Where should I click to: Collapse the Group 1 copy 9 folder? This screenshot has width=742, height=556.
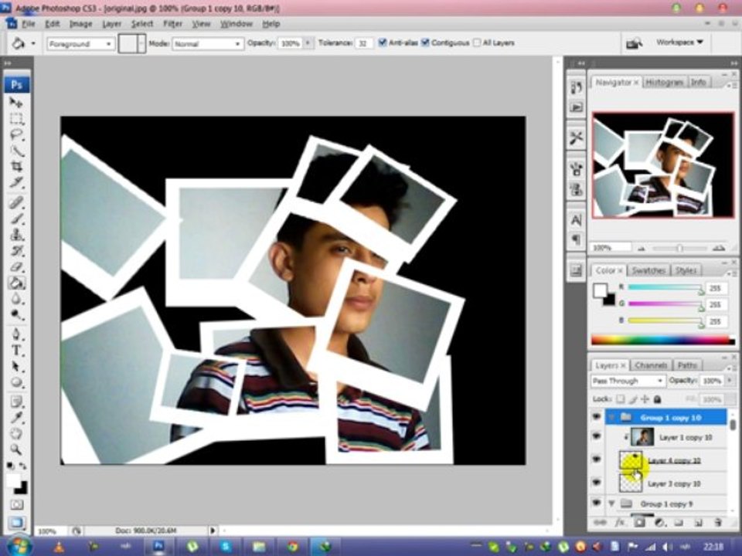[x=612, y=503]
